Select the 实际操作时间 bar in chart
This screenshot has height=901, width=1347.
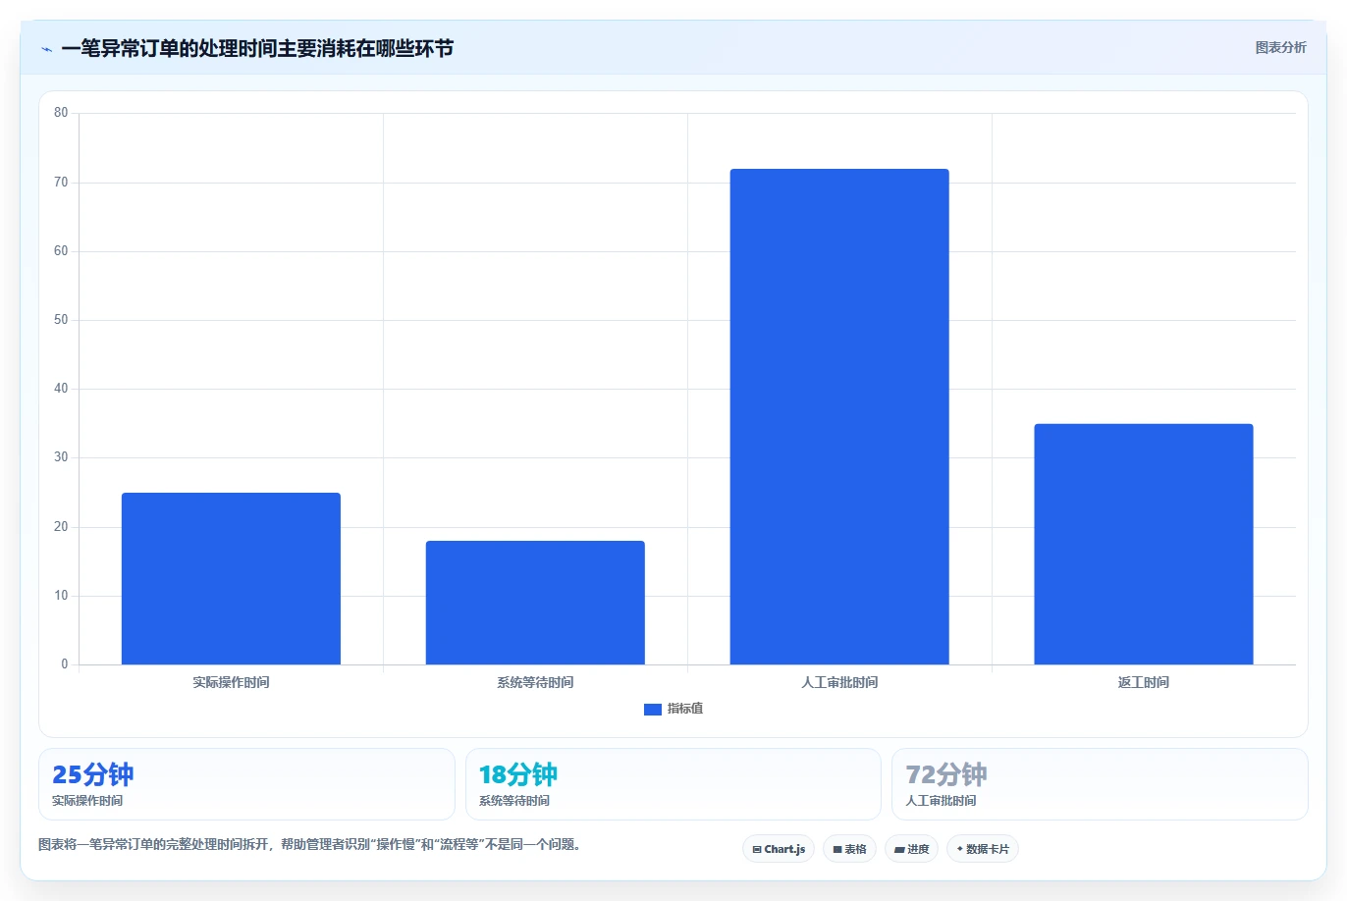pos(231,578)
